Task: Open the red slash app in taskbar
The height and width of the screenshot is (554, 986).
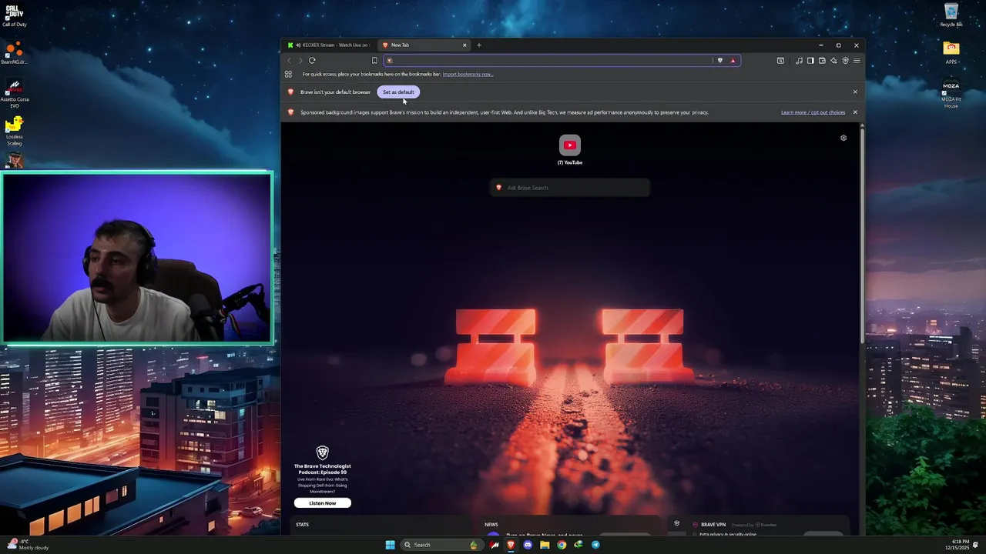Action: click(x=494, y=545)
